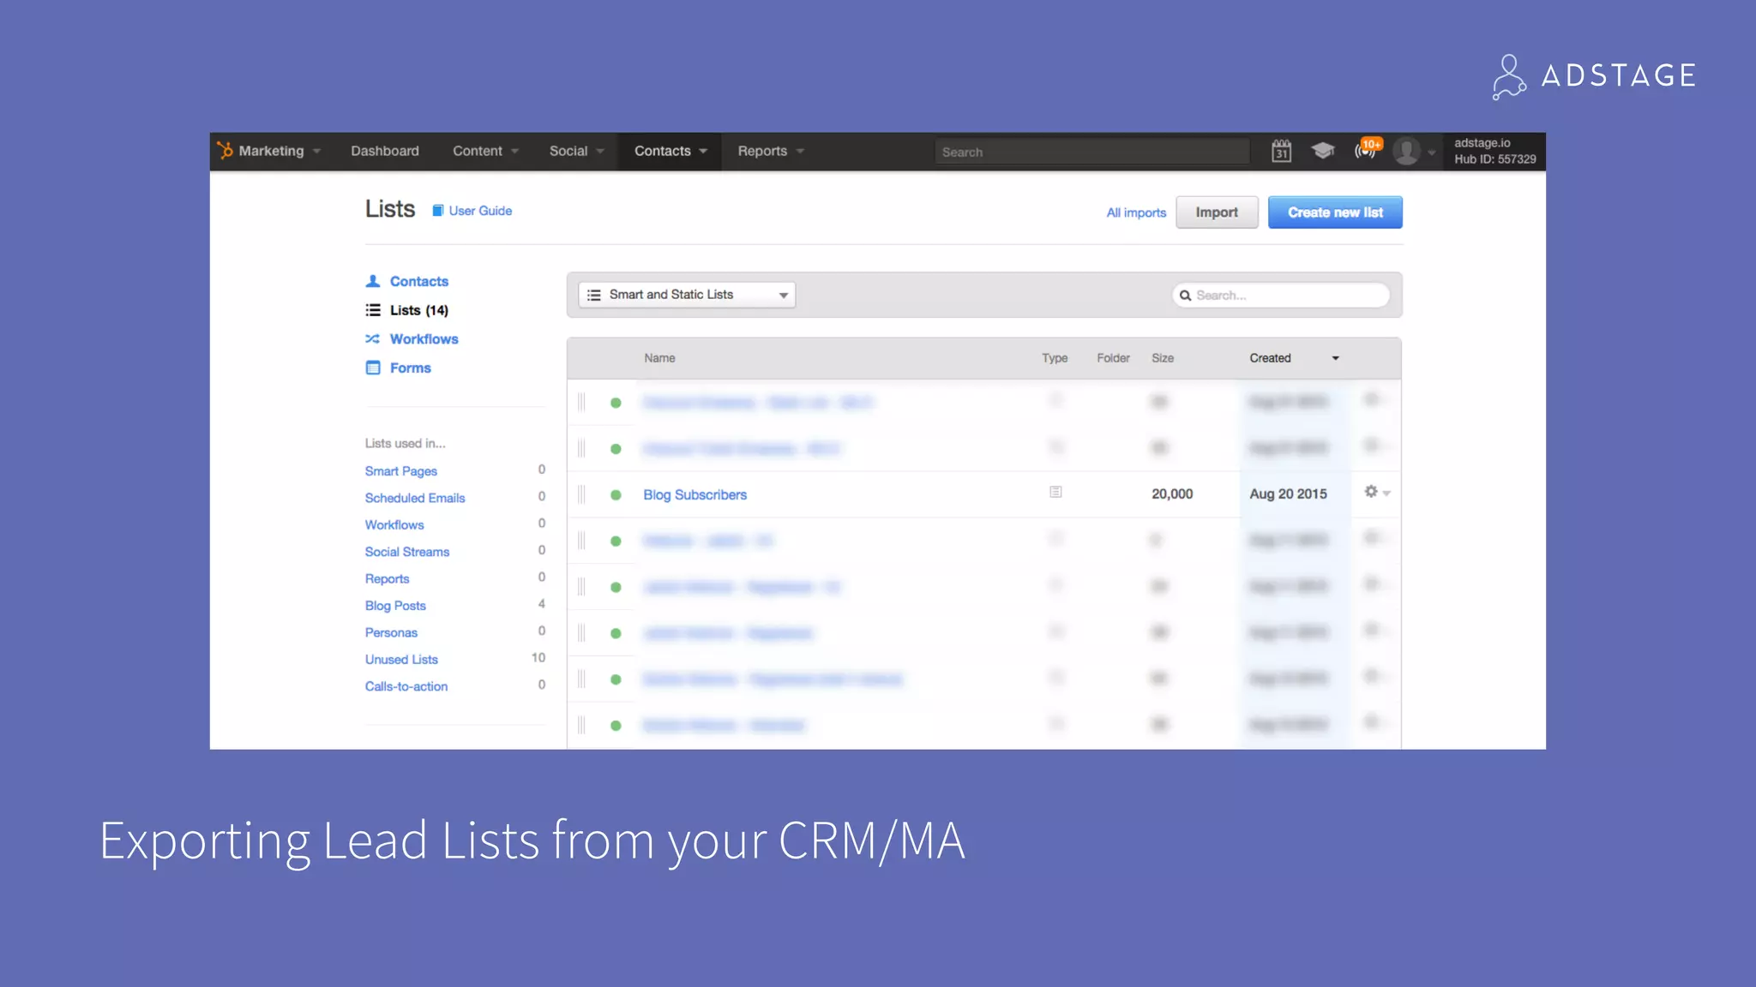Open Contacts in the left sidebar
This screenshot has width=1756, height=987.
[x=419, y=281]
